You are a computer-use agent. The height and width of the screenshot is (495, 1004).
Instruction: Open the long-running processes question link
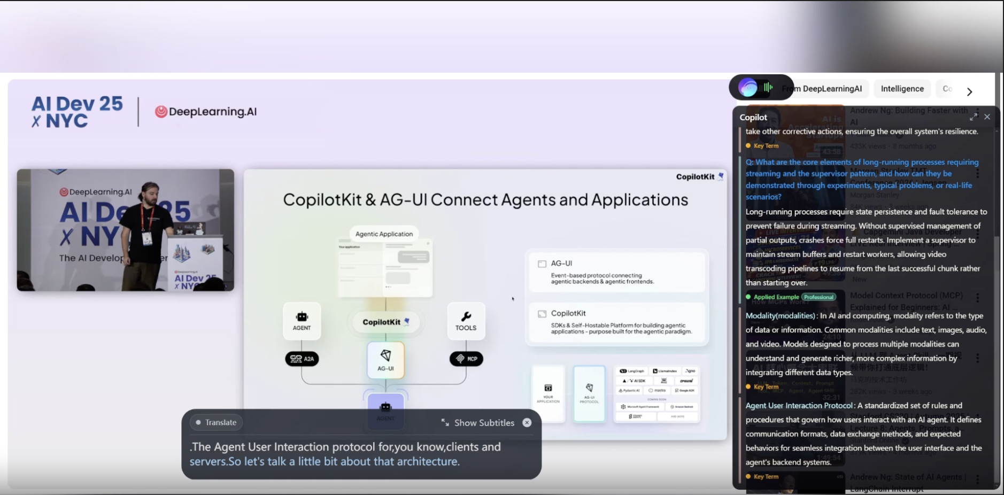tap(862, 179)
